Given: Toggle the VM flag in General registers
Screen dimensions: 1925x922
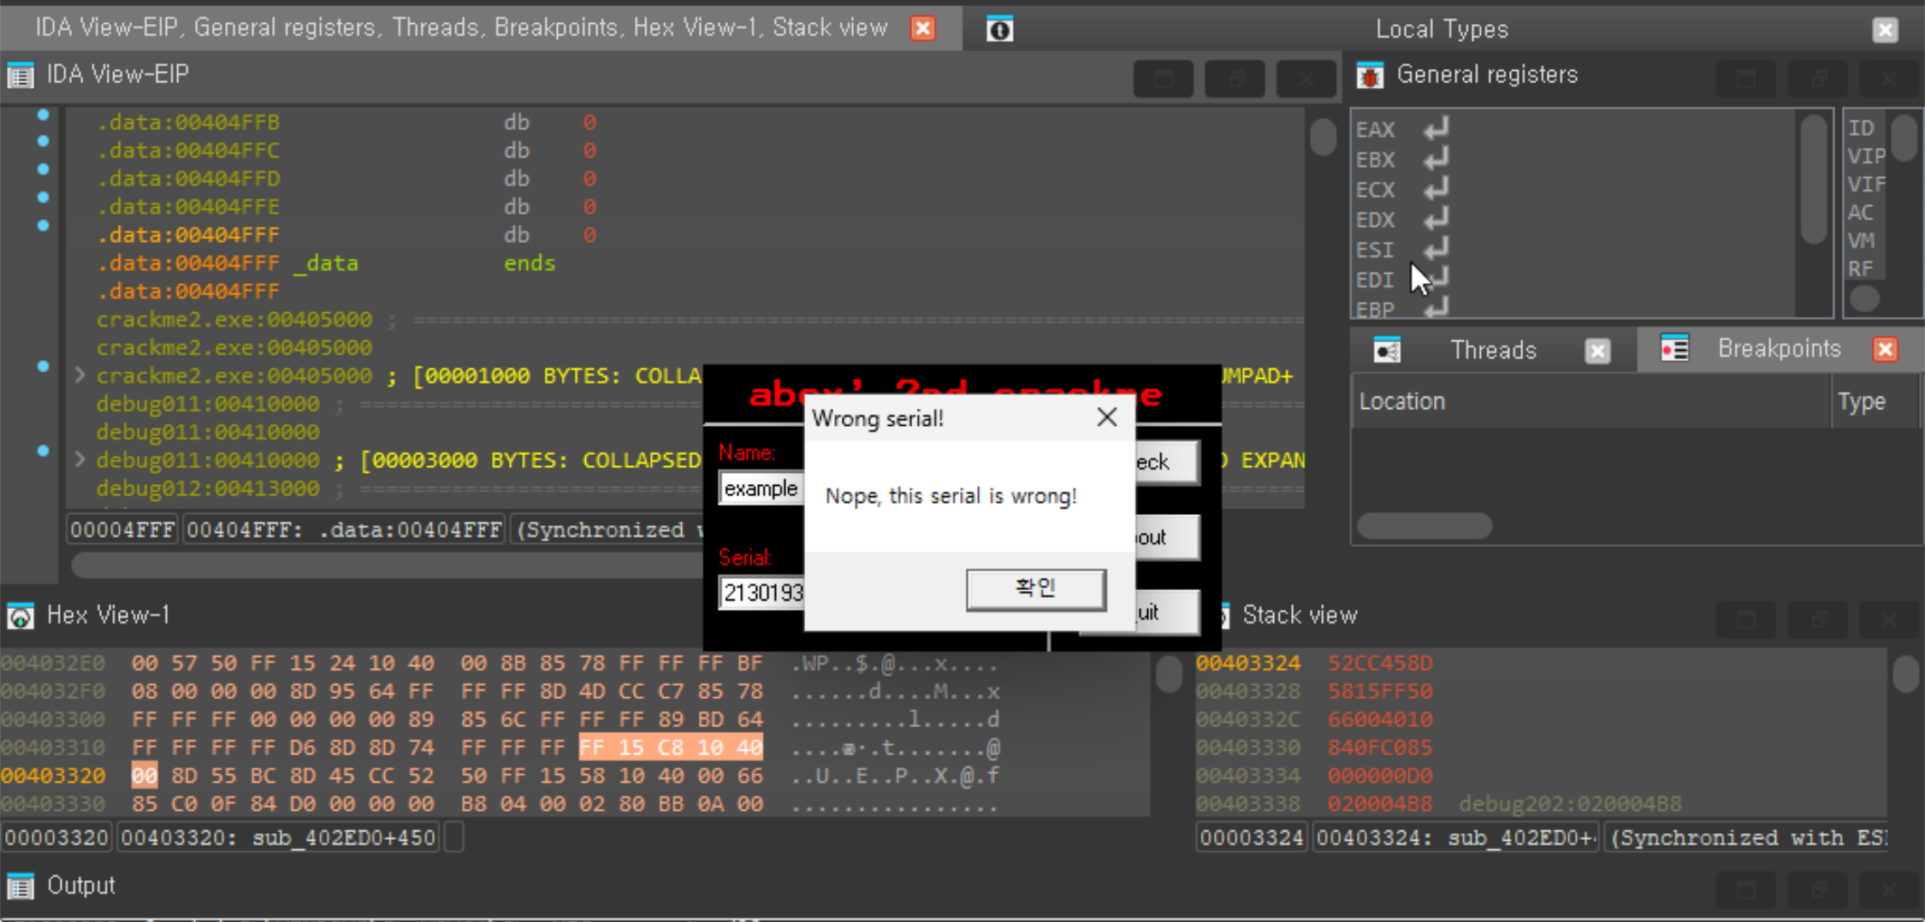Looking at the screenshot, I should 1861,240.
